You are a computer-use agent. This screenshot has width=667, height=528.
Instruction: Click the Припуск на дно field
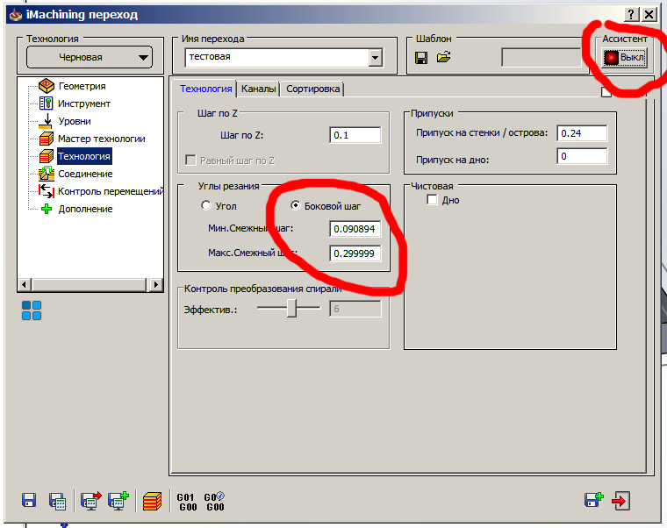582,156
